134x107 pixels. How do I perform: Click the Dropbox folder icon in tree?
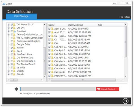click(14, 31)
